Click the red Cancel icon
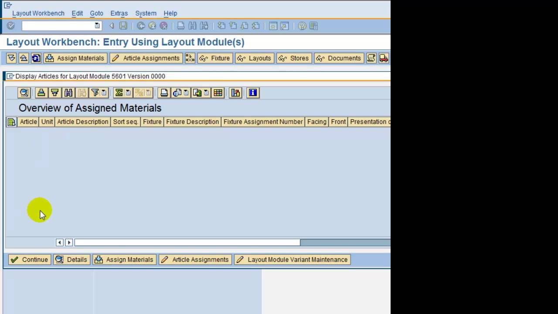 163,26
